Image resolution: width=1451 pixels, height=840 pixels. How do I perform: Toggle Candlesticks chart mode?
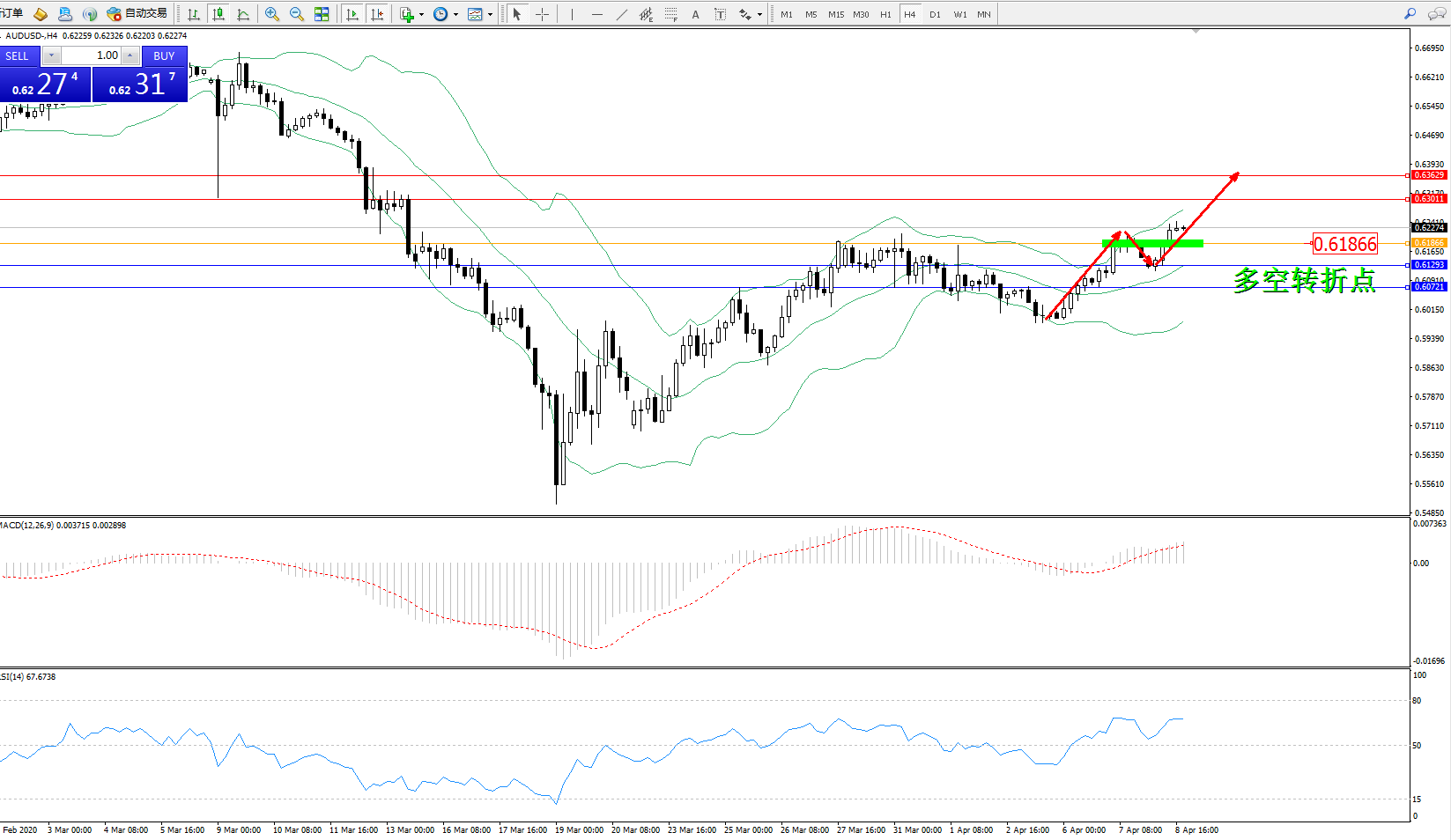click(218, 14)
